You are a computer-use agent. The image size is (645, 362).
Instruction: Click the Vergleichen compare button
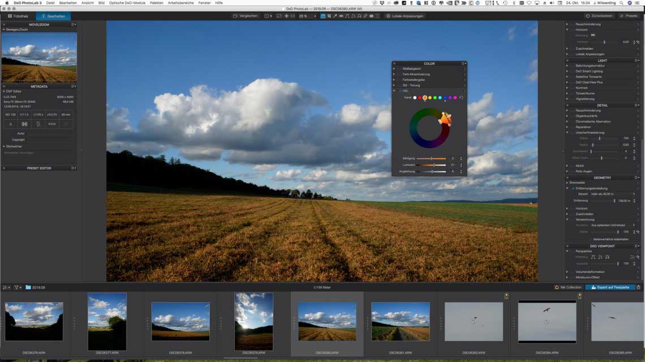click(x=246, y=16)
